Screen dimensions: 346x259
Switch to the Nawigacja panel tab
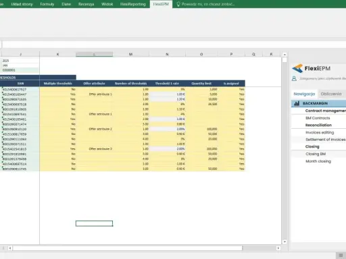[x=304, y=94]
